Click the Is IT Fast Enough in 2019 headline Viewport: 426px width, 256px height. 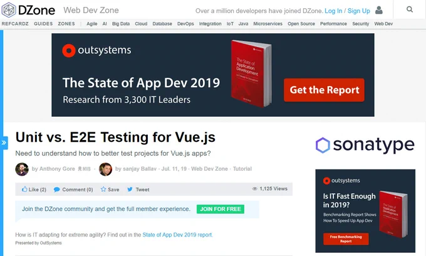pyautogui.click(x=349, y=200)
